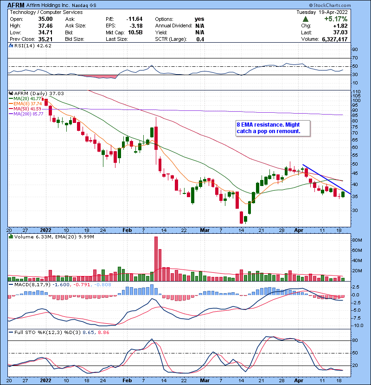Click the 2022 label on price chart axis
This screenshot has height=385, width=371.
coord(45,231)
